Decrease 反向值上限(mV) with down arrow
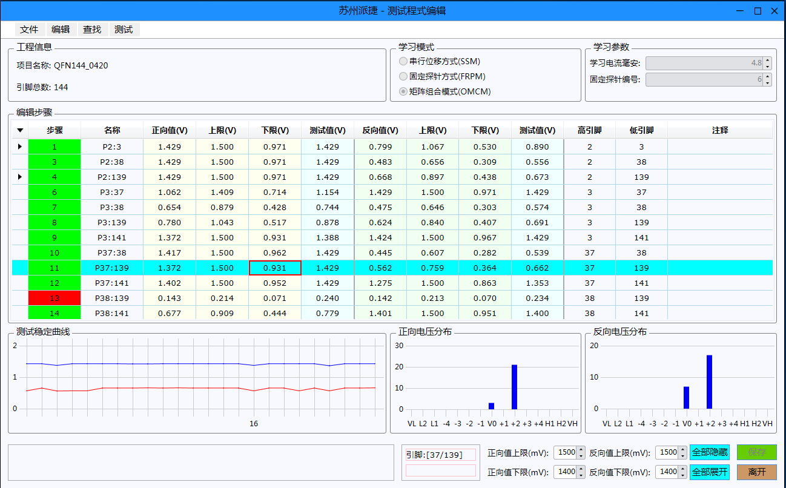The width and height of the screenshot is (786, 488). [683, 456]
